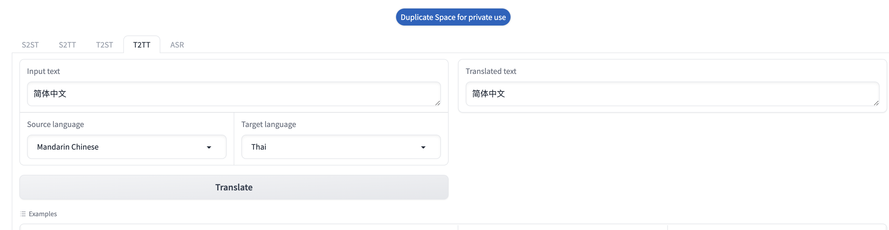Click the Translated text label
The image size is (889, 230).
pos(491,71)
